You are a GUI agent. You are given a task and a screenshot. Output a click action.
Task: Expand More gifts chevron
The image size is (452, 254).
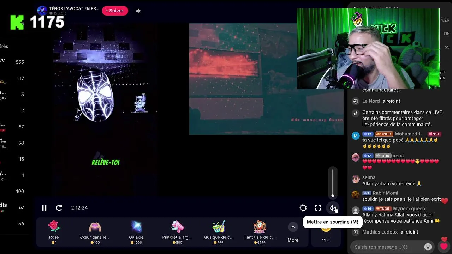(x=293, y=227)
